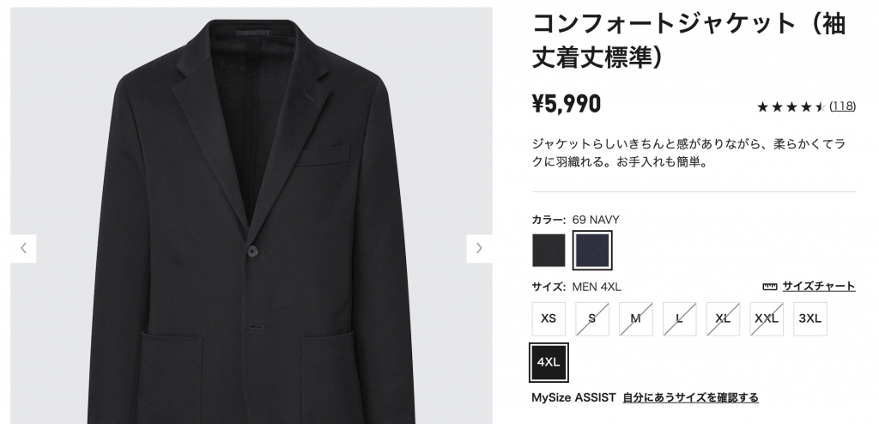This screenshot has width=879, height=424.
Task: Select the 69 NAVY color swatch
Action: tap(592, 251)
